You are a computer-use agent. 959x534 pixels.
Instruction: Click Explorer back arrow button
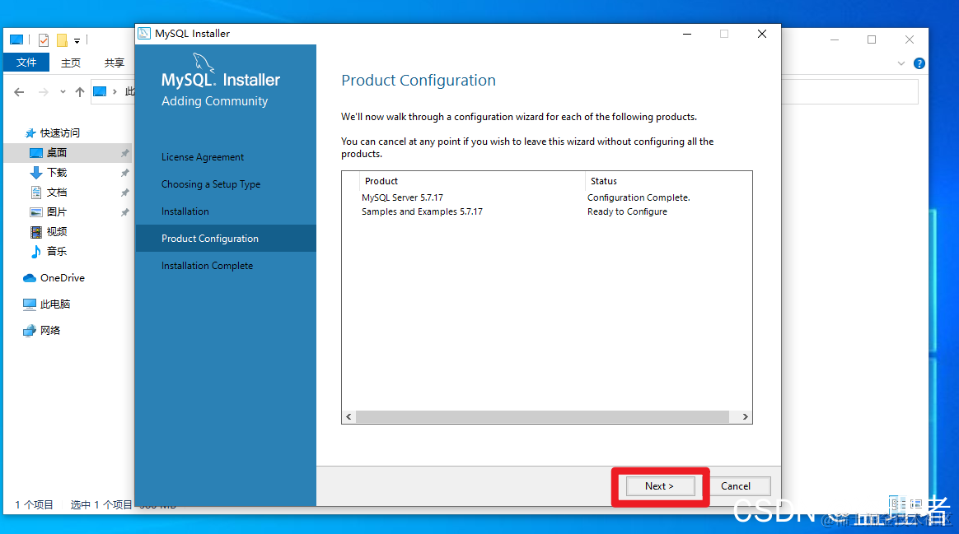click(19, 92)
